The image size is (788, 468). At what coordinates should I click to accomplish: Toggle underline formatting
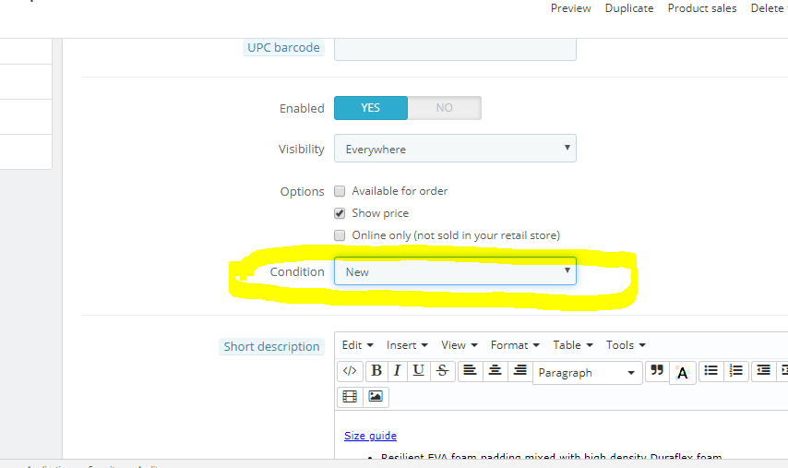(x=418, y=371)
